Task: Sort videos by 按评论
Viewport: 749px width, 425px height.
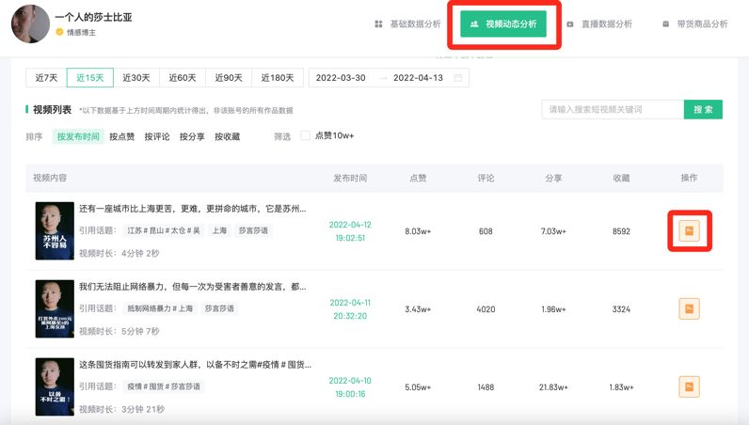Action: pyautogui.click(x=157, y=136)
